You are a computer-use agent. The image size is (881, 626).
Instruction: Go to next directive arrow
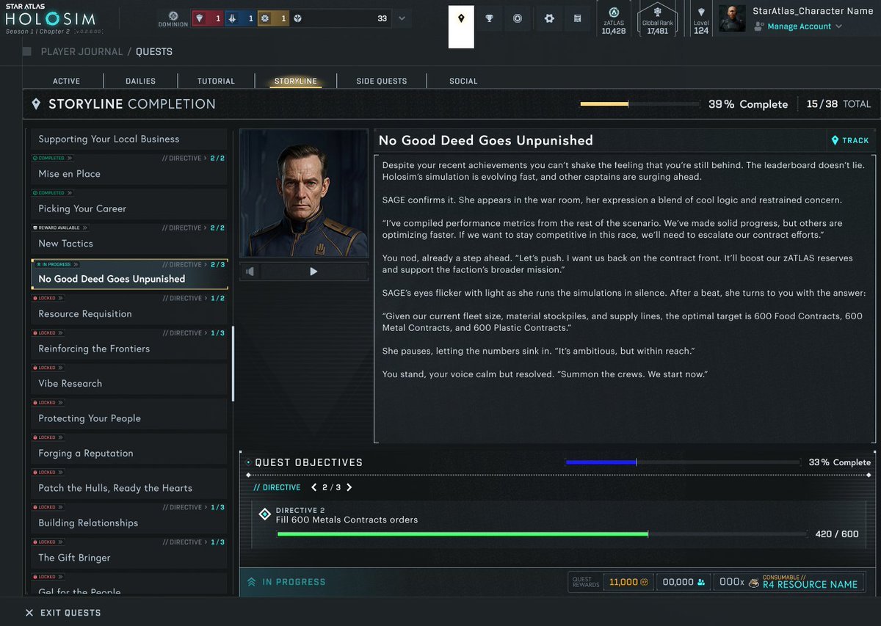pos(349,487)
